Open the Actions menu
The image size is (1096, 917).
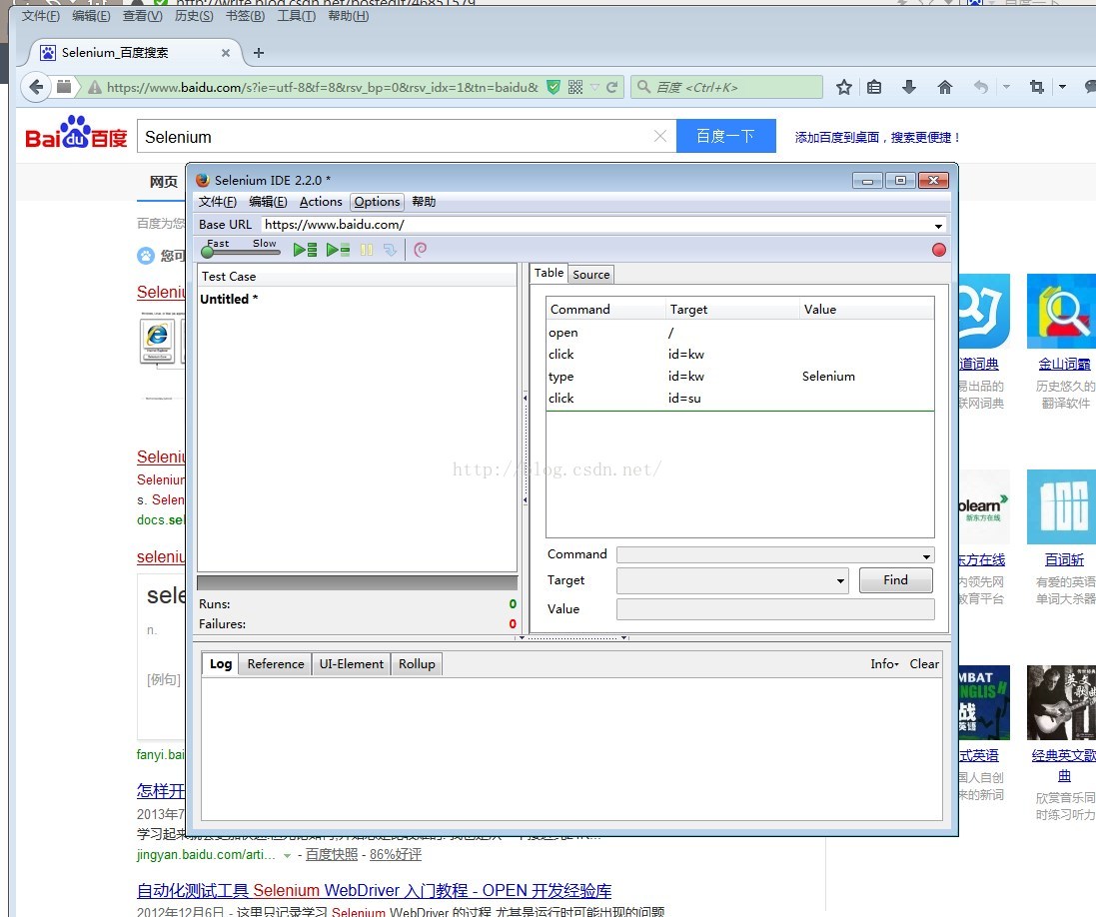[321, 202]
